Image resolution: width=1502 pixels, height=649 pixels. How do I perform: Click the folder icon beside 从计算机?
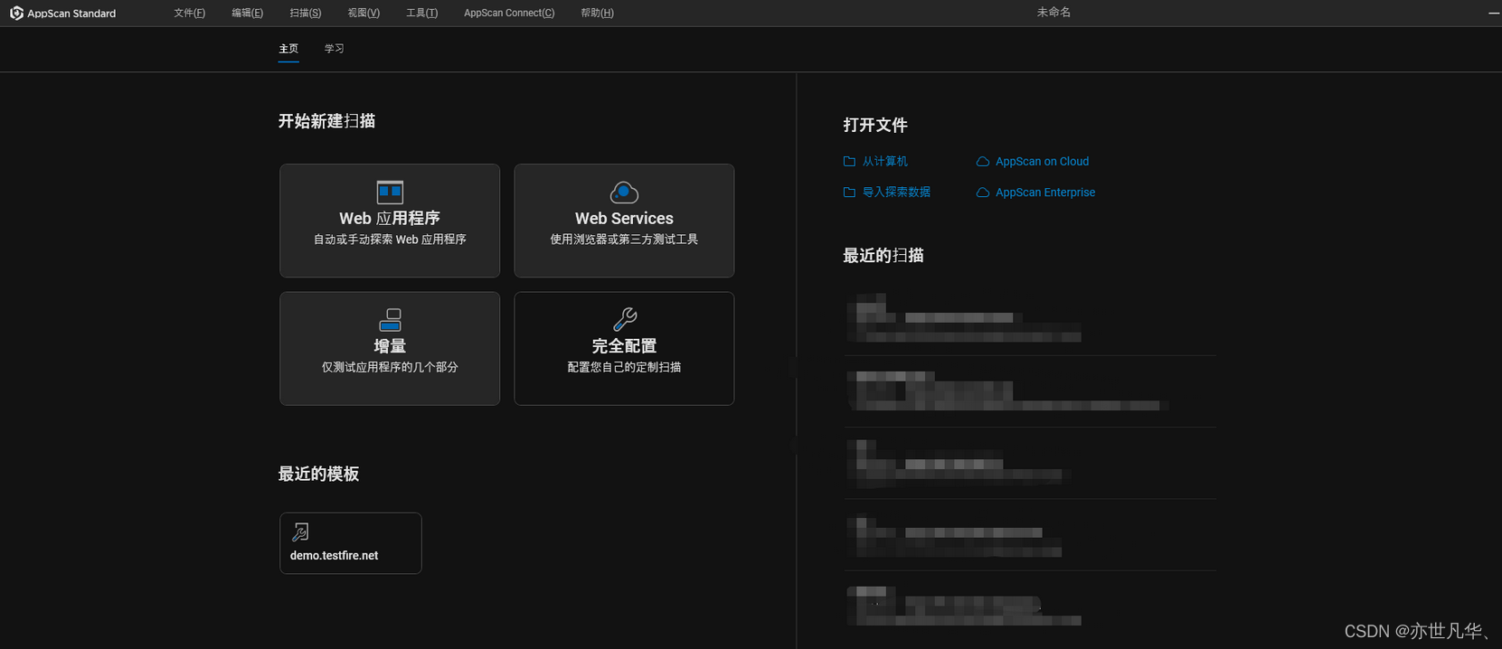(x=849, y=162)
